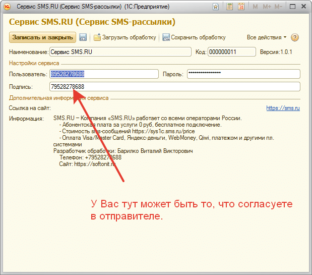Click the M+ memory add button
Viewport: 312px width, 275px height.
(266, 7)
